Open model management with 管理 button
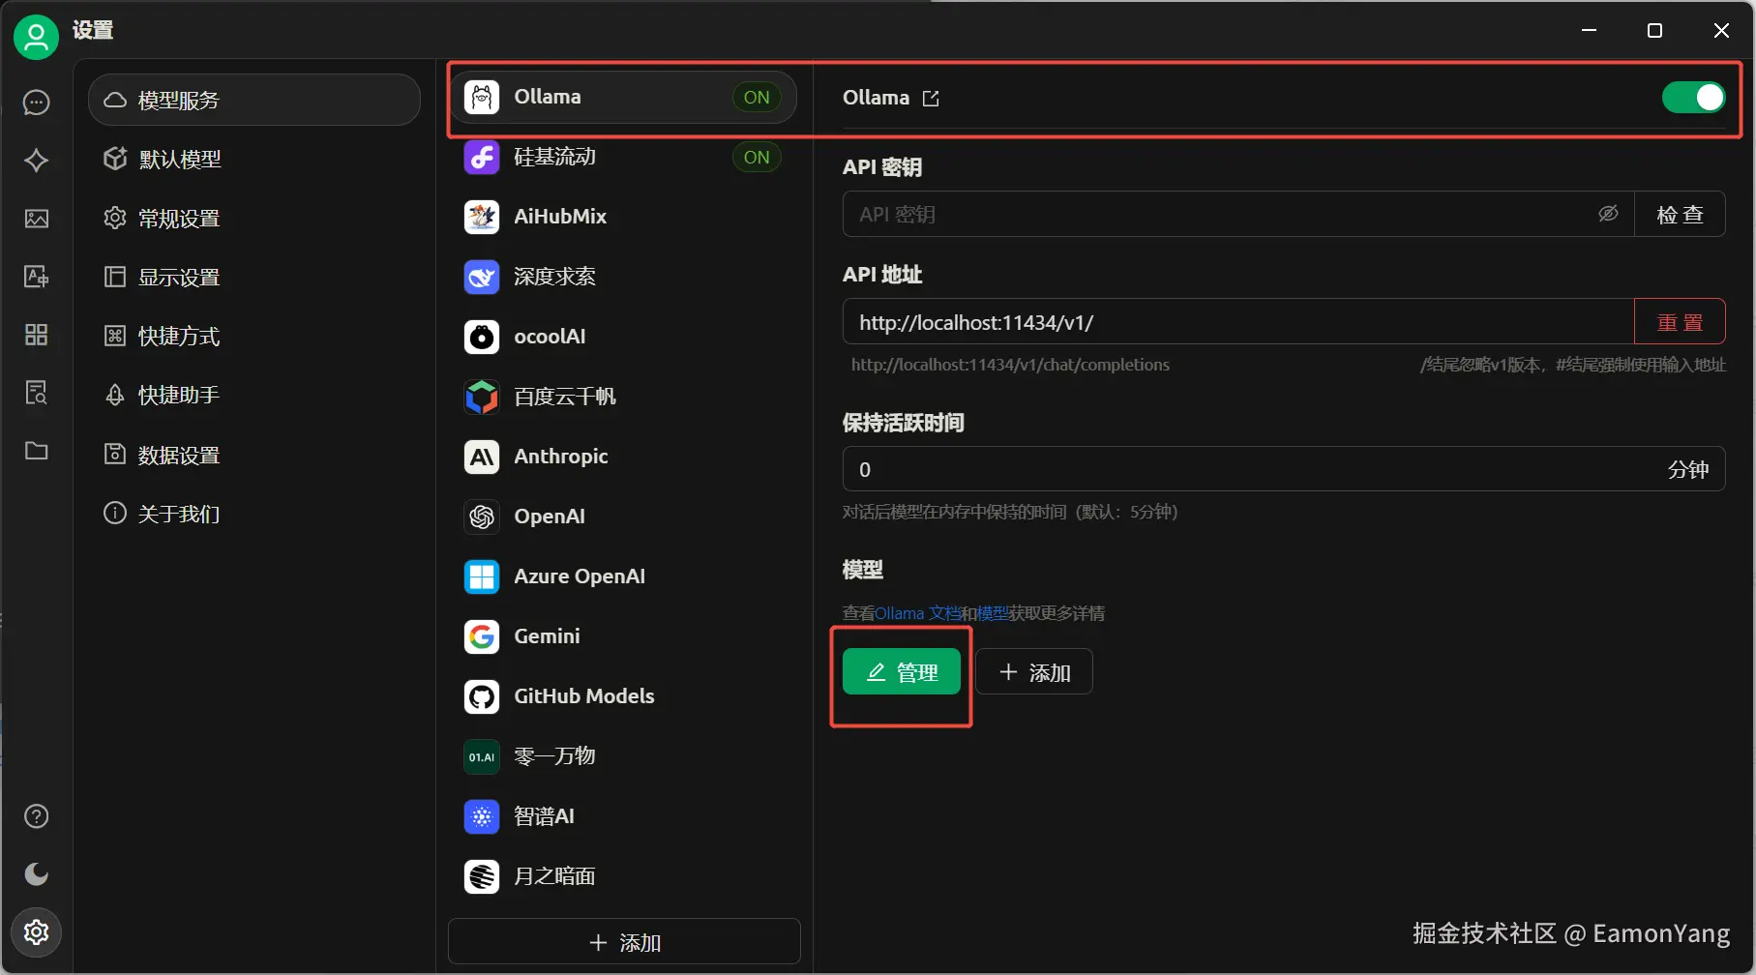The height and width of the screenshot is (975, 1756). click(902, 671)
